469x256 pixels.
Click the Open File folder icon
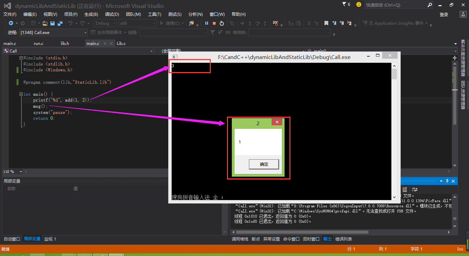[45, 23]
